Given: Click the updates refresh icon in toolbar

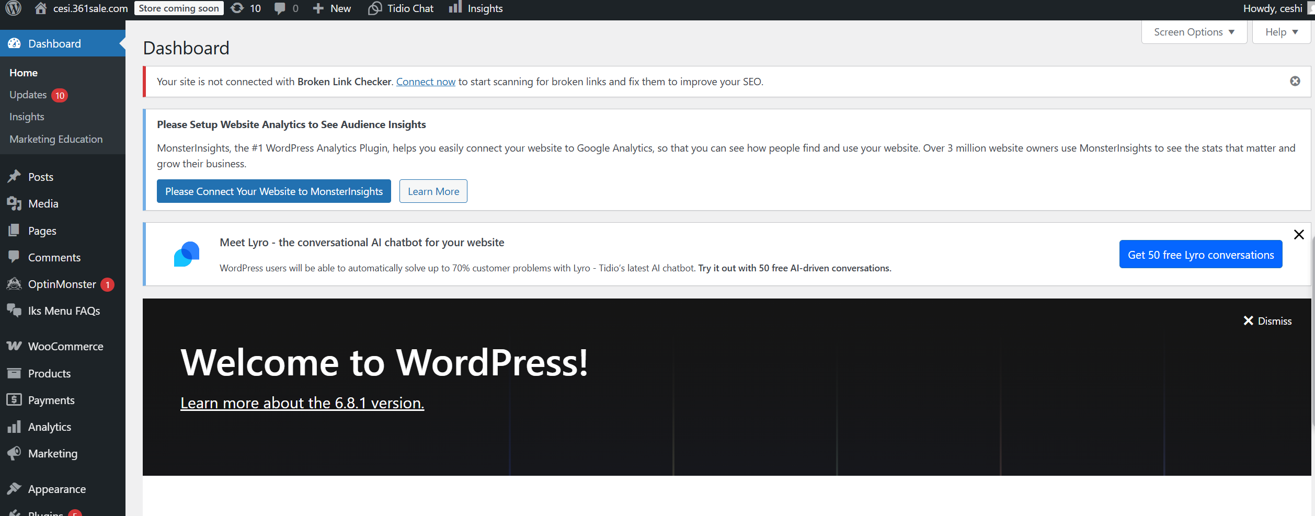Looking at the screenshot, I should (237, 8).
